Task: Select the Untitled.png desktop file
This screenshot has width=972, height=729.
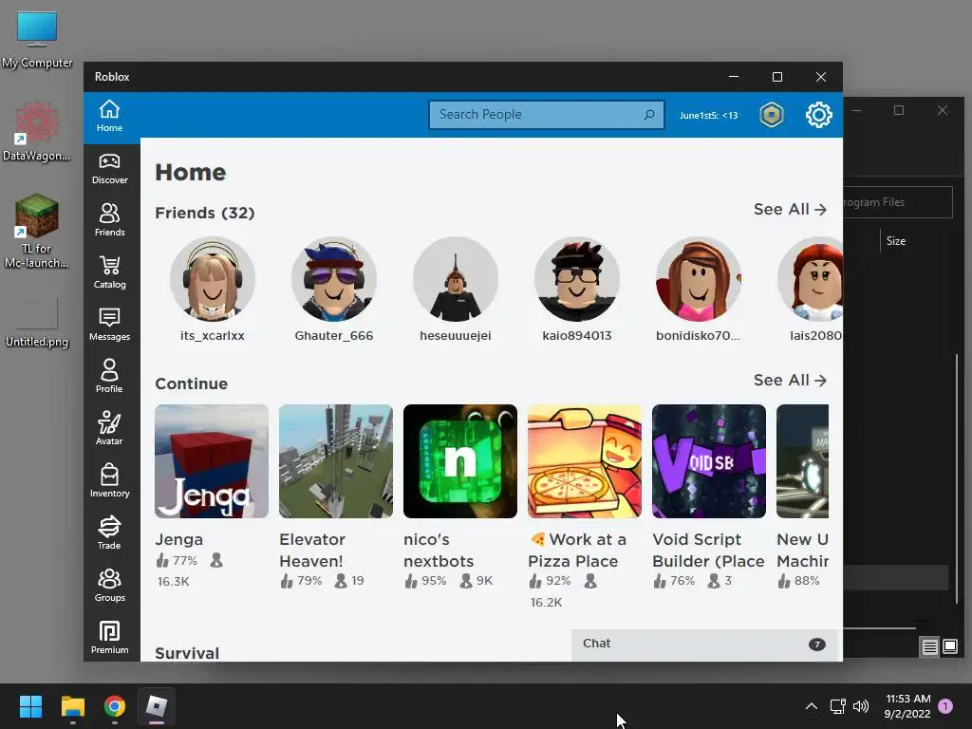Action: point(37,323)
